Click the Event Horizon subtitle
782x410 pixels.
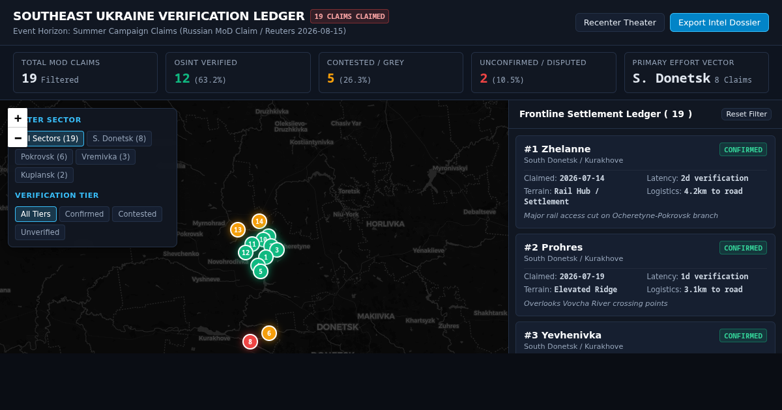pos(179,31)
